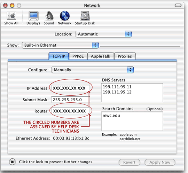
Task: Click the Search Domains text box
Action: (132, 121)
